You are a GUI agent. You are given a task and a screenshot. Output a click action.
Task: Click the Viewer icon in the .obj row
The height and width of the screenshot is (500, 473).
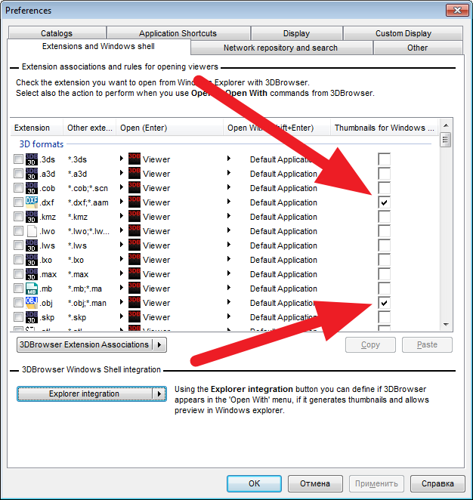[134, 302]
